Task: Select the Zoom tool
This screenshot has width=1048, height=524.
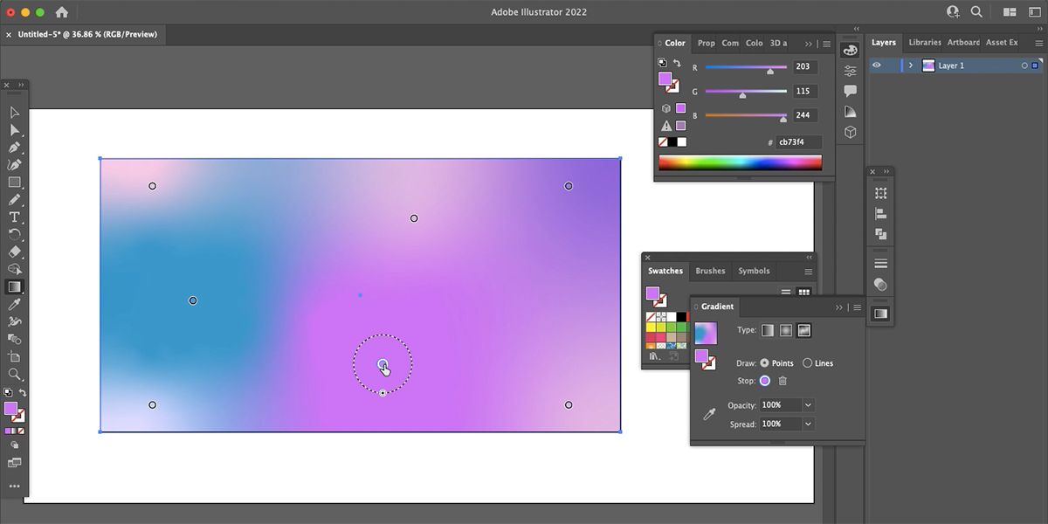Action: (x=14, y=375)
